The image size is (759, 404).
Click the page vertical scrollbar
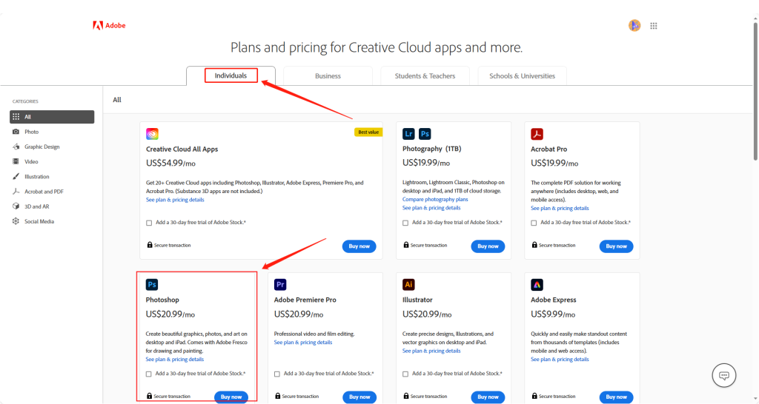coord(755,92)
